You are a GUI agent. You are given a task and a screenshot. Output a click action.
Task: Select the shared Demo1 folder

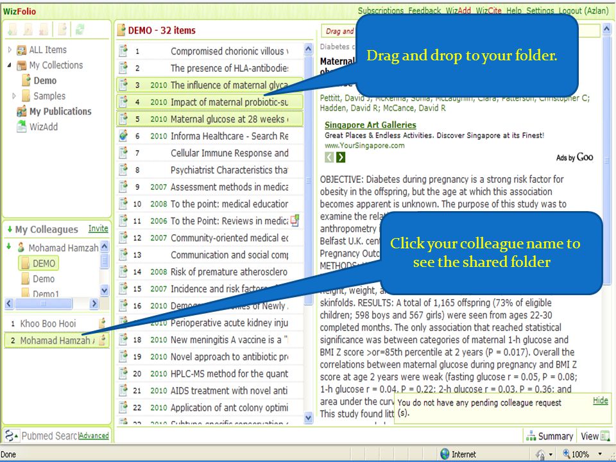tap(46, 293)
